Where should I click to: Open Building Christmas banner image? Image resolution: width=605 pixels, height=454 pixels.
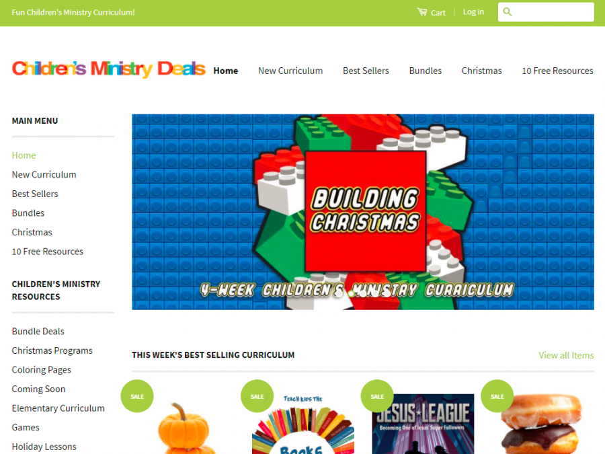(363, 212)
